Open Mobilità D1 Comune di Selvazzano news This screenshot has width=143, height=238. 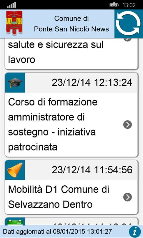click(71, 197)
